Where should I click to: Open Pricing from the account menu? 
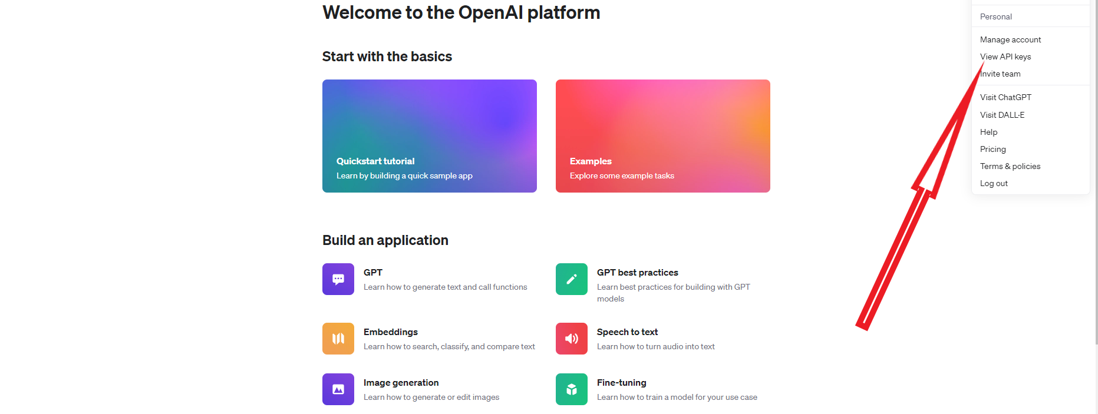point(993,149)
